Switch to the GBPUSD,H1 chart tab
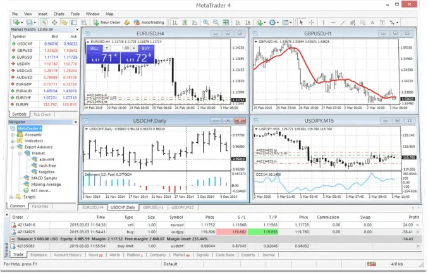The height and width of the screenshot is (275, 428). [153, 207]
